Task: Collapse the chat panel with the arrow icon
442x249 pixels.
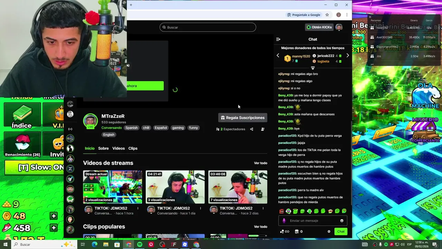Action: 278,39
